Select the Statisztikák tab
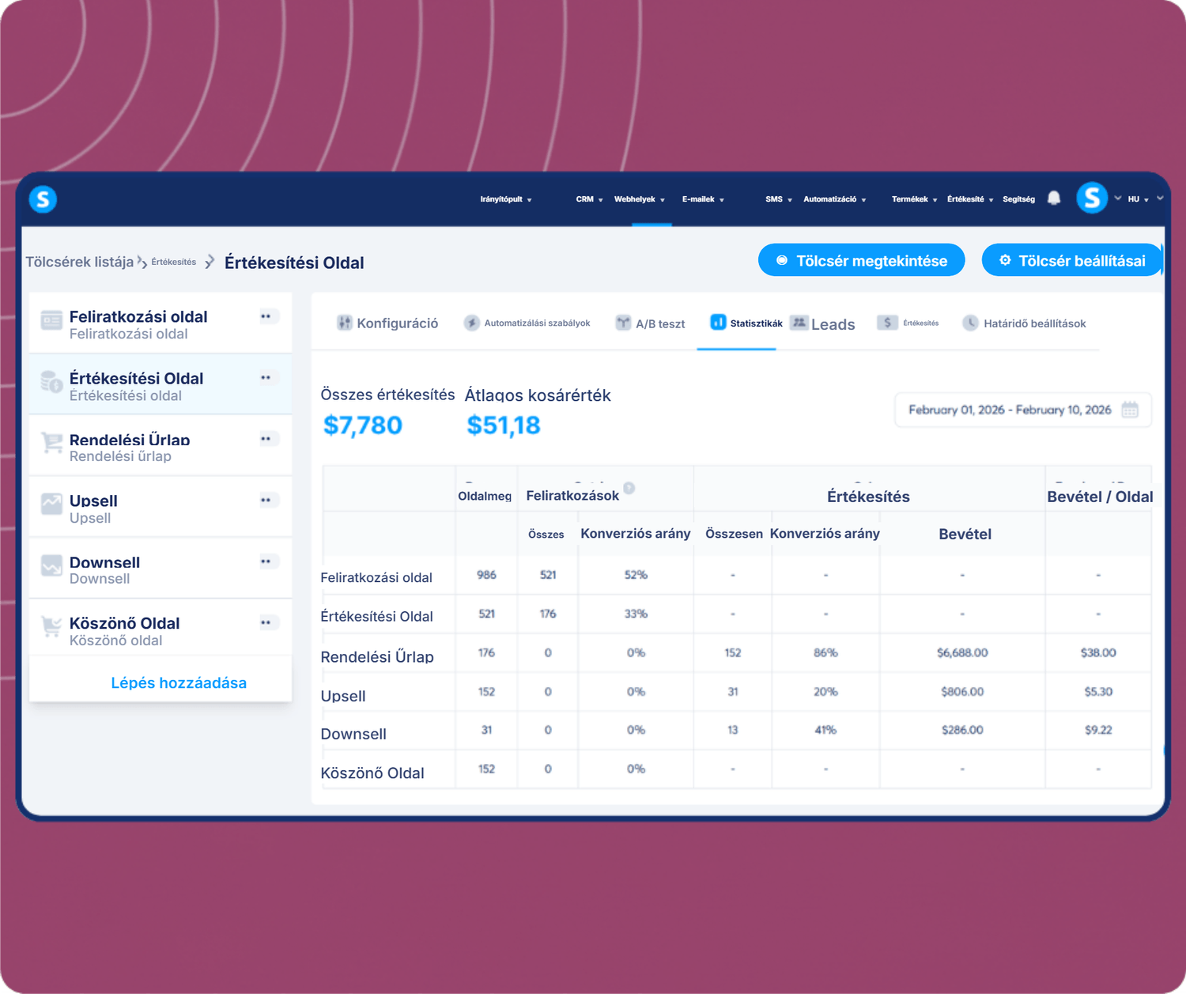Viewport: 1186px width, 994px height. point(746,323)
